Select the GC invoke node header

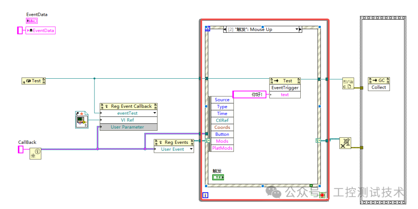point(379,81)
